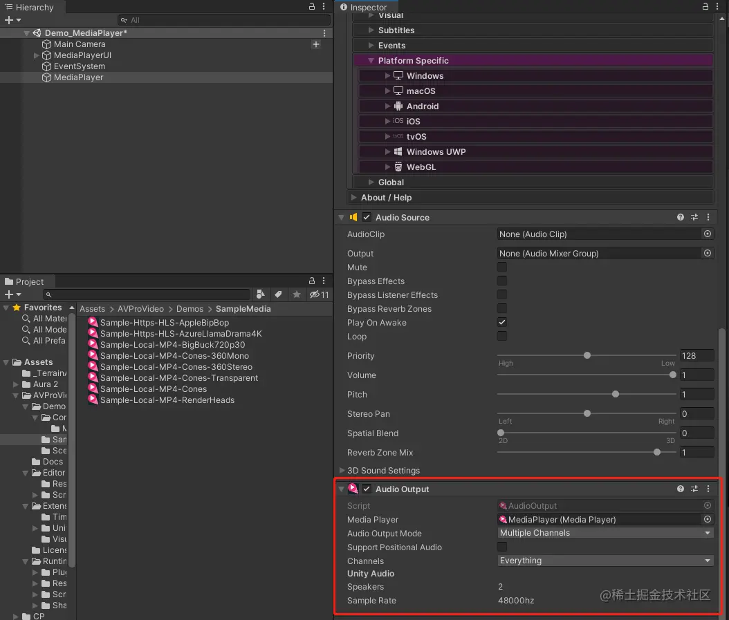729x620 pixels.
Task: Open Audio Output preset settings
Action: pyautogui.click(x=694, y=489)
